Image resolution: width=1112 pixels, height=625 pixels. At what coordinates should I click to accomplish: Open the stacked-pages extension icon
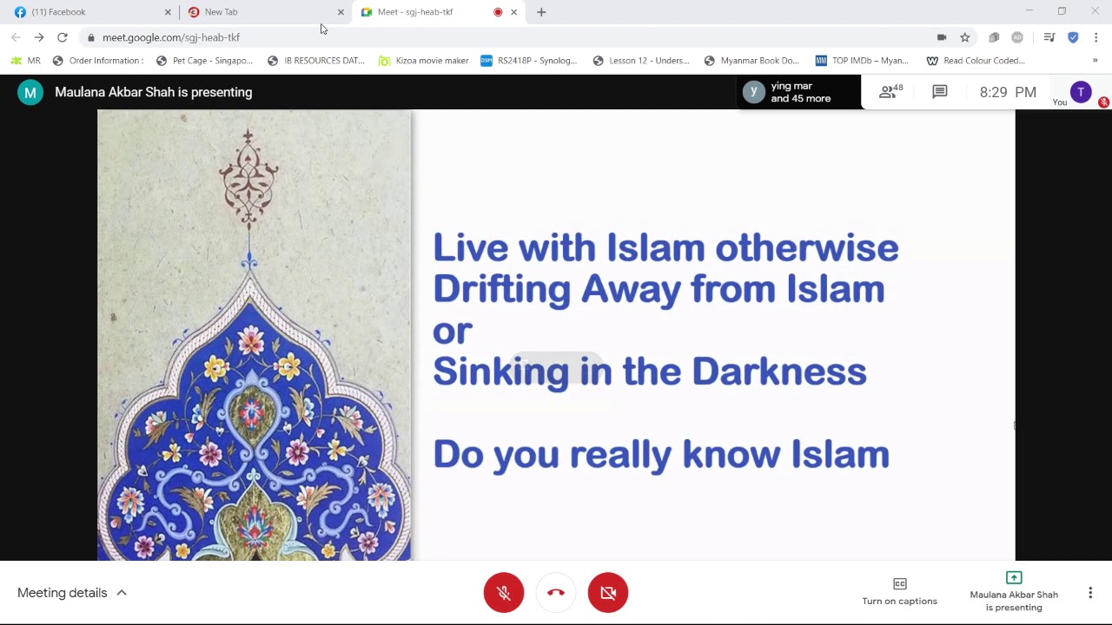[994, 37]
